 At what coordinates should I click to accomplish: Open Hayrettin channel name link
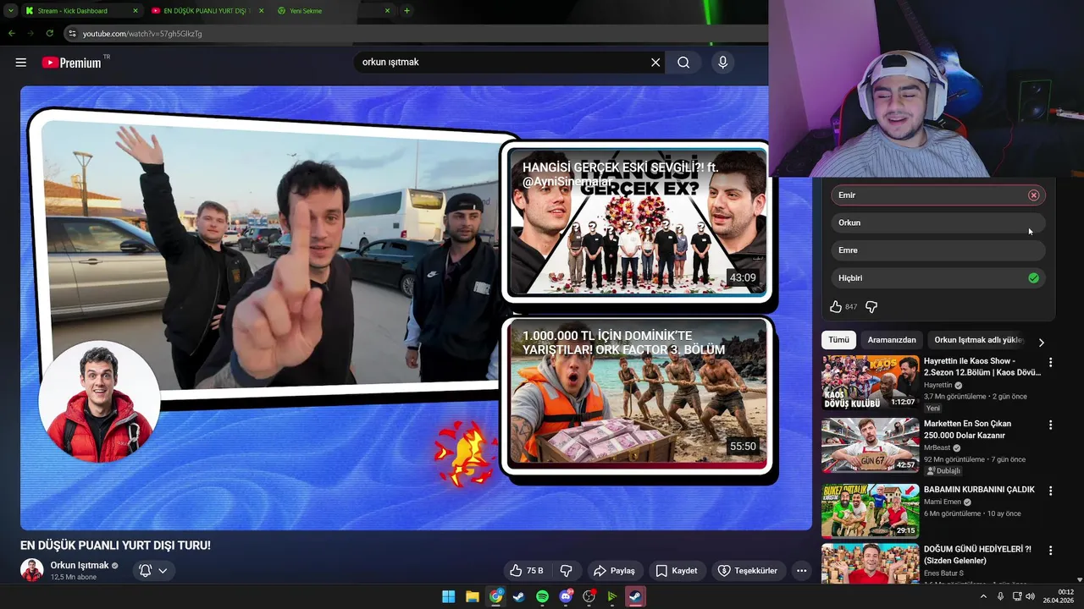click(938, 385)
